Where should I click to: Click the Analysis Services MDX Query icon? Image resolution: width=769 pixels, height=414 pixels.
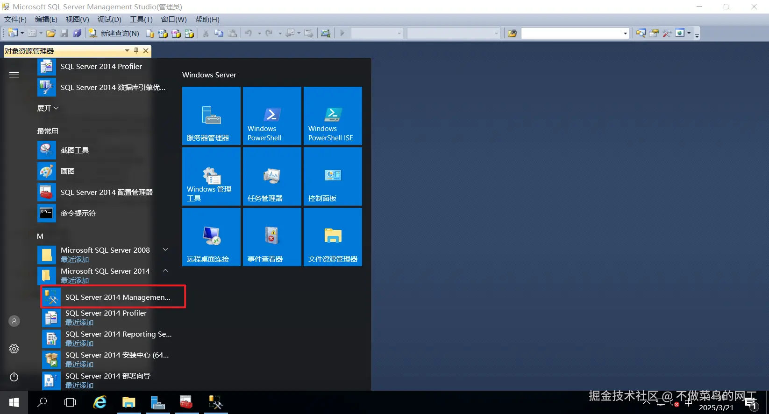click(163, 33)
